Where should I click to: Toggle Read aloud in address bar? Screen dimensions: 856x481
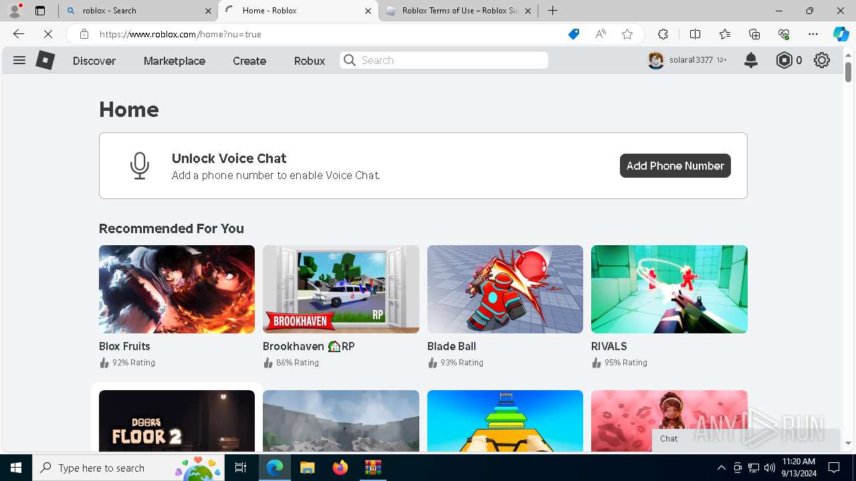click(x=601, y=34)
